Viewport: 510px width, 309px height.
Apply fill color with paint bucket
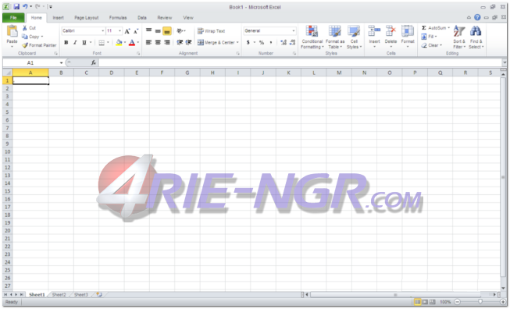tap(119, 43)
